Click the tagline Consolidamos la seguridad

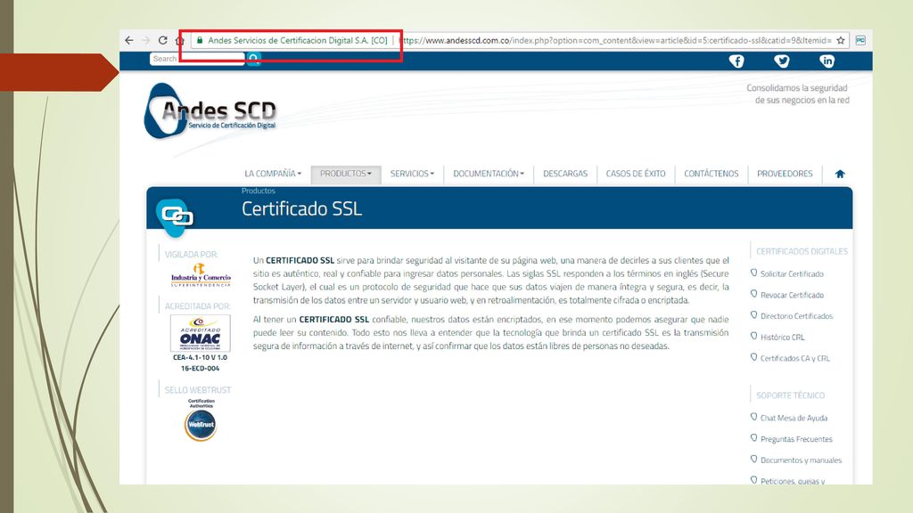coord(797,88)
